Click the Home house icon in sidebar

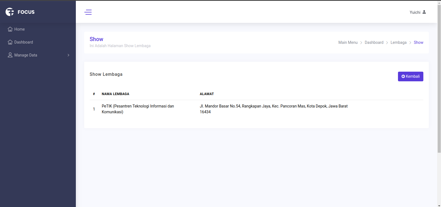(x=10, y=29)
